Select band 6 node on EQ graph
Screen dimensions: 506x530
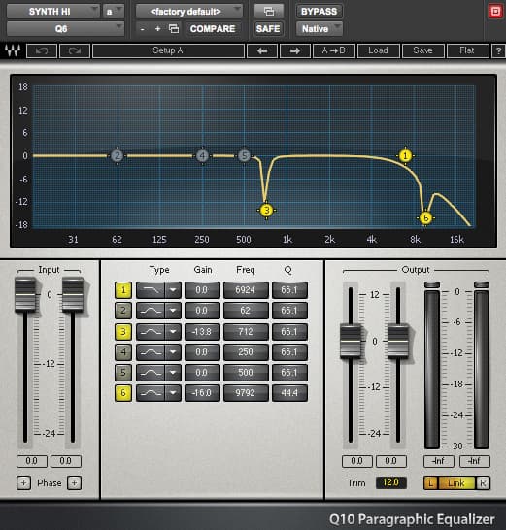click(x=425, y=218)
